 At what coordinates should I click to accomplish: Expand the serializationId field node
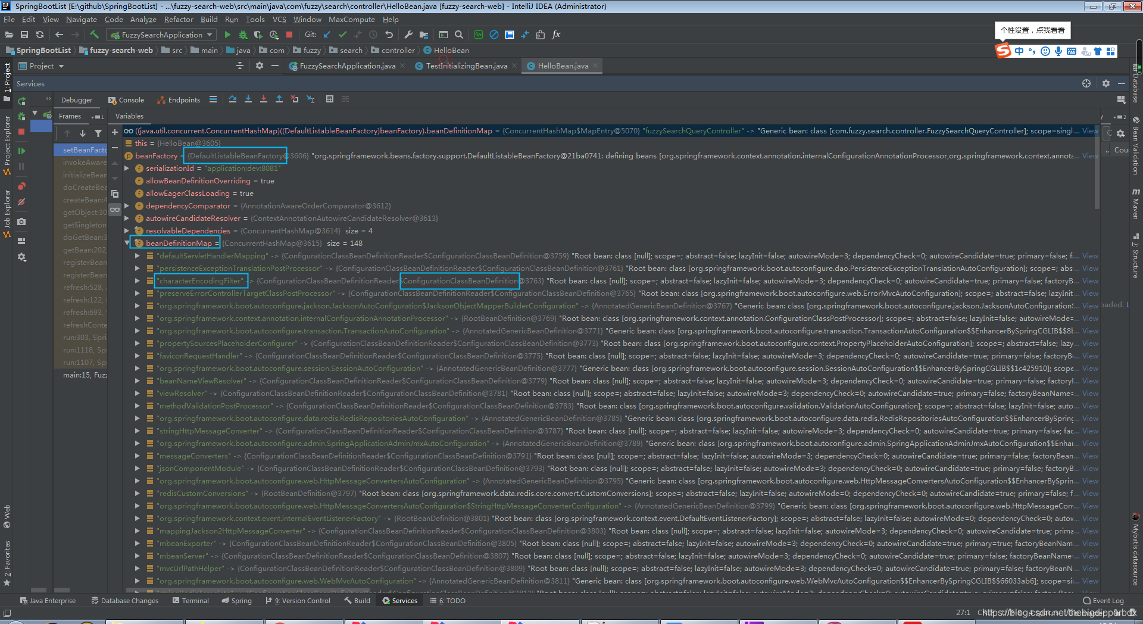pyautogui.click(x=127, y=169)
